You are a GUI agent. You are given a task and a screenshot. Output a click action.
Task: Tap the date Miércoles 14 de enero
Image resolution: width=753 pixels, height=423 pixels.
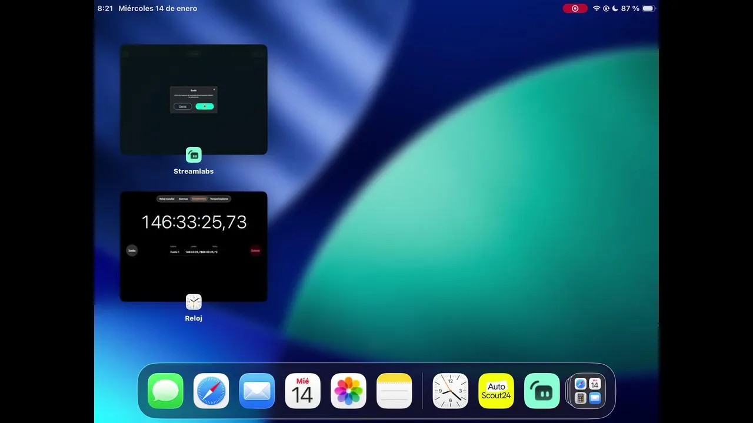point(158,8)
